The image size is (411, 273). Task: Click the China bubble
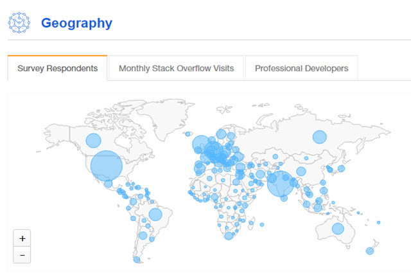pyautogui.click(x=301, y=171)
